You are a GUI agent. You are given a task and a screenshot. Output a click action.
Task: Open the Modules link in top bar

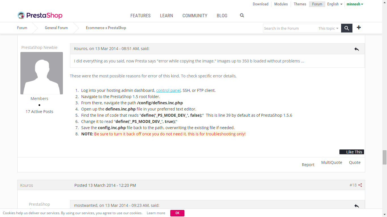point(281,4)
